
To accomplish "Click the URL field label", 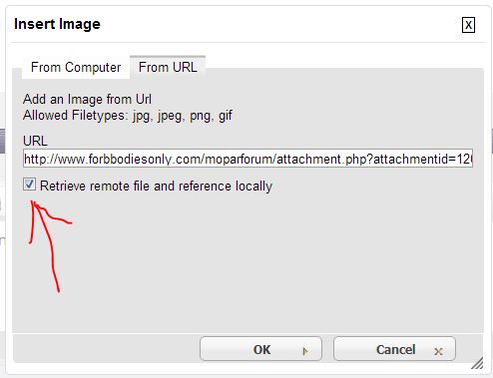I will 35,141.
